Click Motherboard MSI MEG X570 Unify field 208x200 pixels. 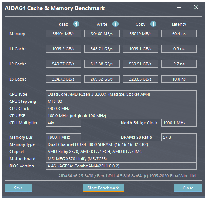[121, 159]
